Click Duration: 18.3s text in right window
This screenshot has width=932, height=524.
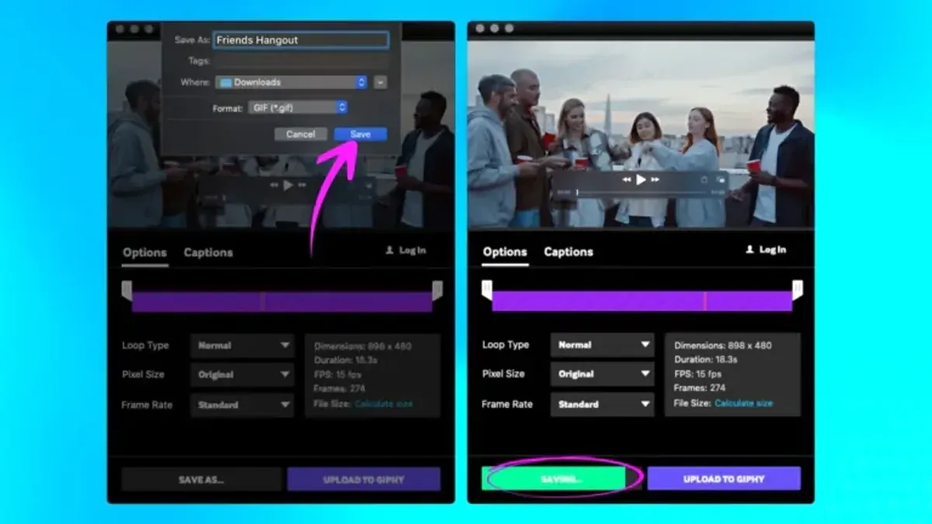click(x=704, y=359)
